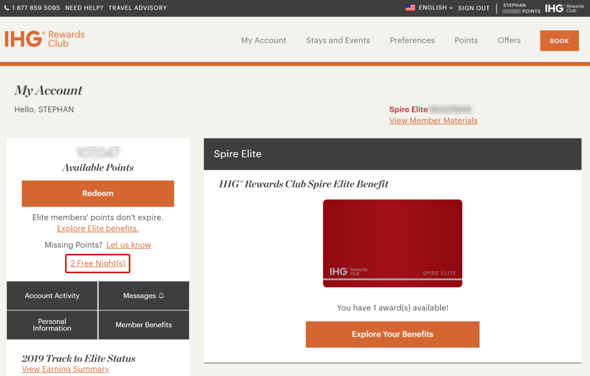Open Member Benefits tile
This screenshot has height=376, width=590.
(144, 325)
